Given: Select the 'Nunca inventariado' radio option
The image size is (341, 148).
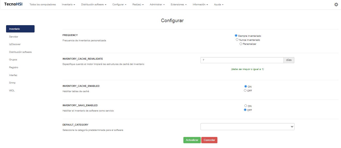Looking at the screenshot, I should (x=237, y=40).
